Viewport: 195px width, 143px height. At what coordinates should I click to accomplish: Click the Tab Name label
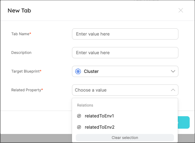click(x=21, y=34)
